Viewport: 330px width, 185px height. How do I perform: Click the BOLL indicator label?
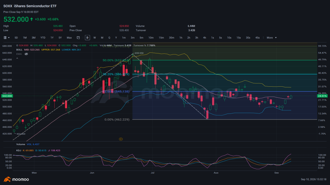19,50
